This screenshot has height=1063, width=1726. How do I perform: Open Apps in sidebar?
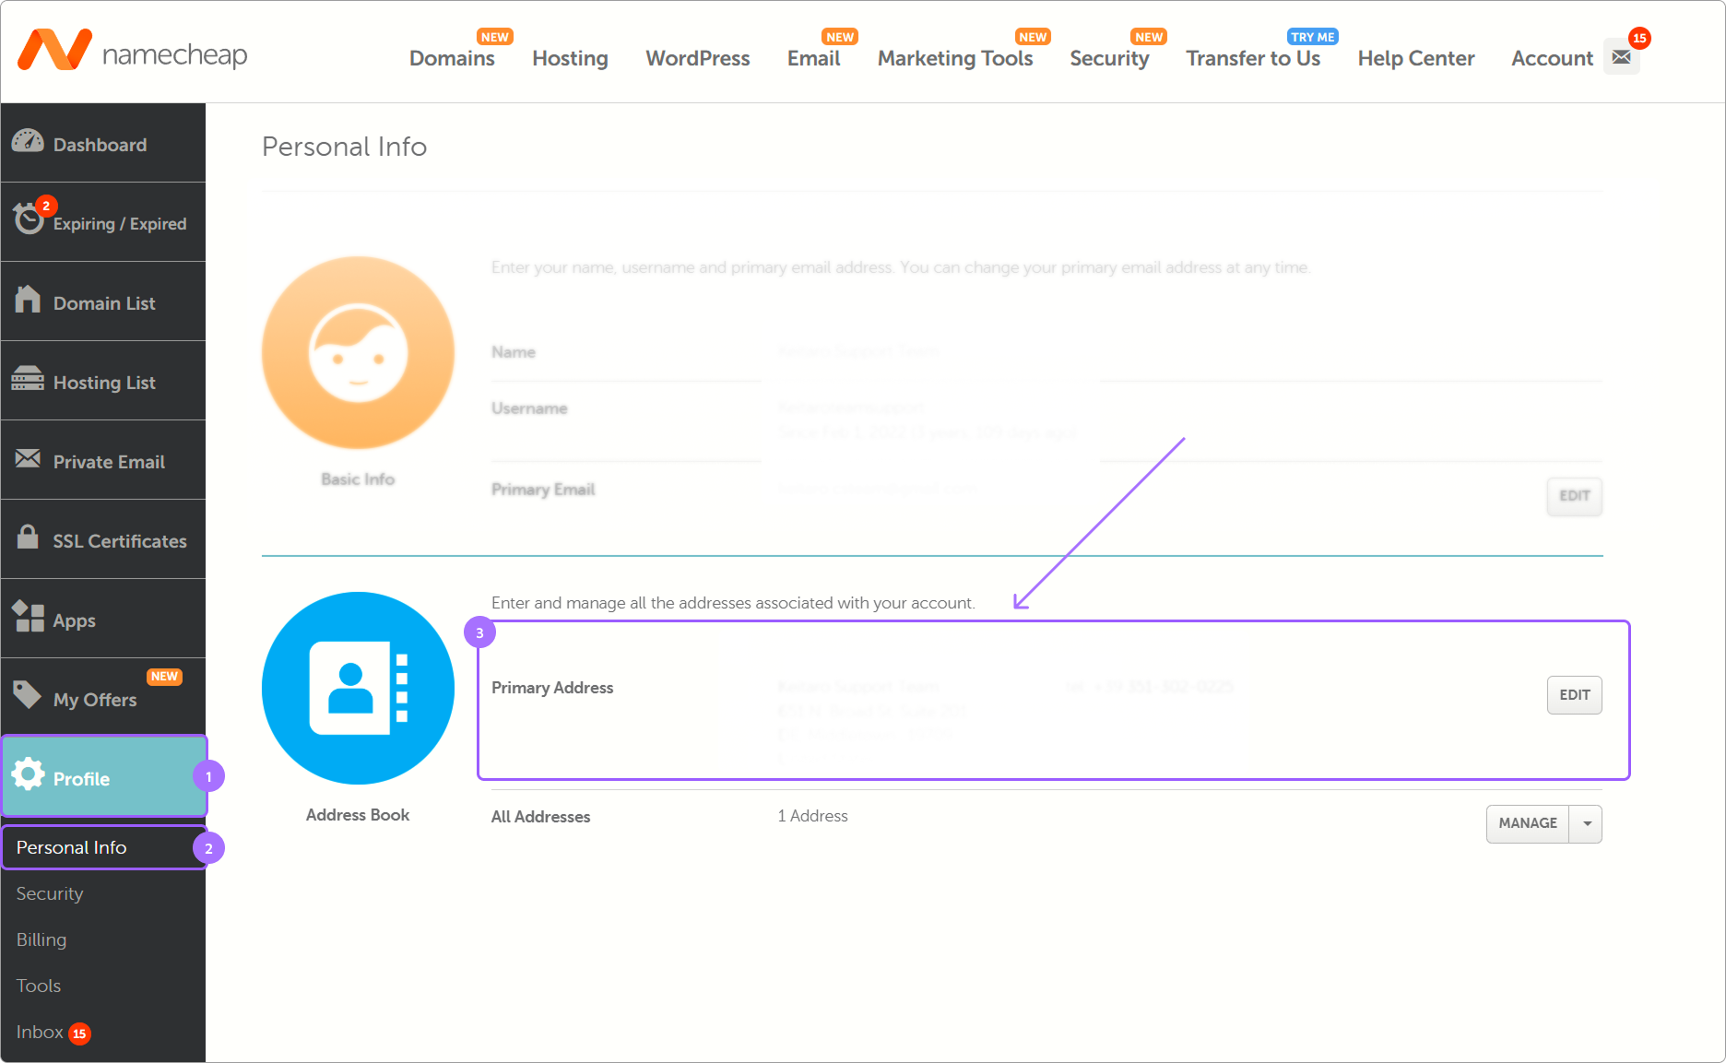(x=103, y=619)
